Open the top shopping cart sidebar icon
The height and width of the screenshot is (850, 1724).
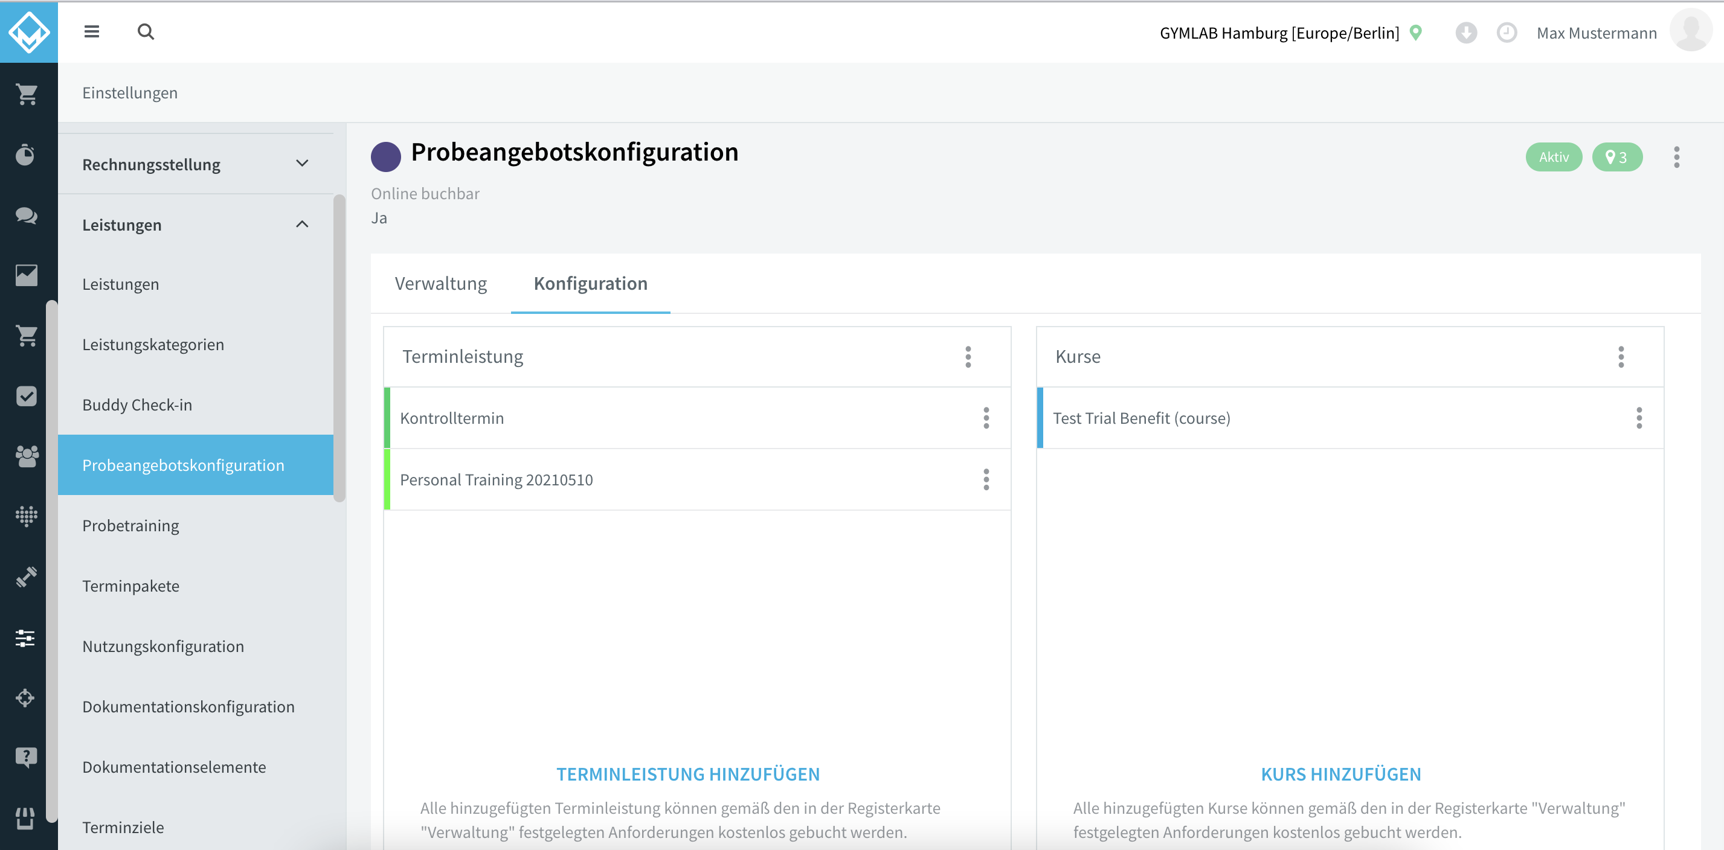coord(26,94)
